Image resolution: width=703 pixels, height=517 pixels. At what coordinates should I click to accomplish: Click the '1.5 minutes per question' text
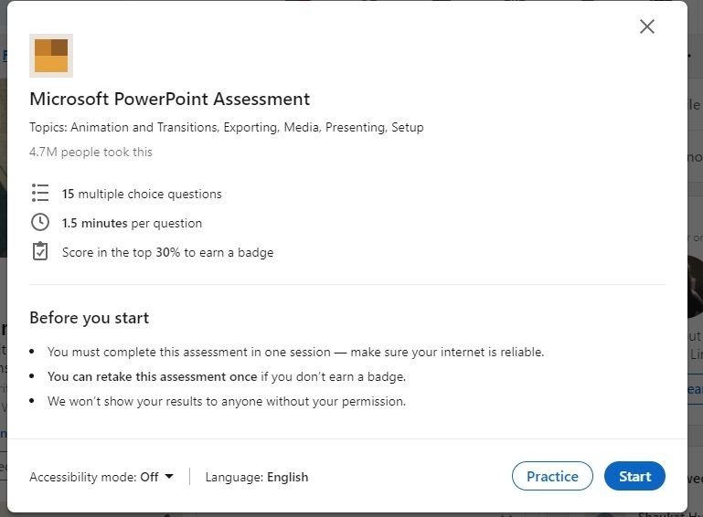pyautogui.click(x=133, y=223)
